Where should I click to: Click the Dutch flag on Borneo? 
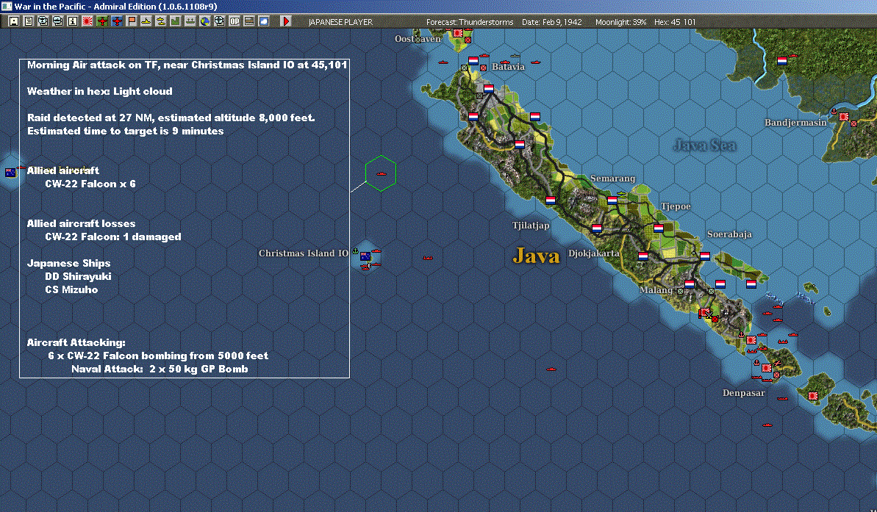coord(782,61)
